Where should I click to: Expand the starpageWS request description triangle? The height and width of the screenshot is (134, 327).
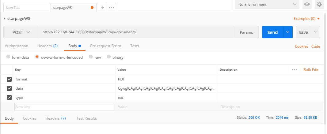[4, 19]
